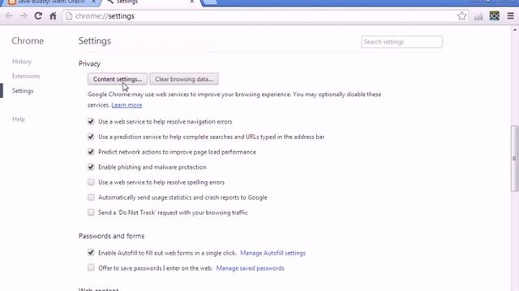Click the Chrome title in sidebar
The width and height of the screenshot is (519, 291).
(x=28, y=41)
